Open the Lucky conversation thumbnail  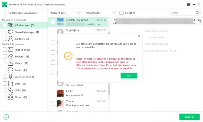[x=60, y=93]
